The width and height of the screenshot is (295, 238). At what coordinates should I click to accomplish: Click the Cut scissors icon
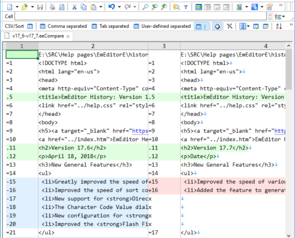(x=74, y=7)
